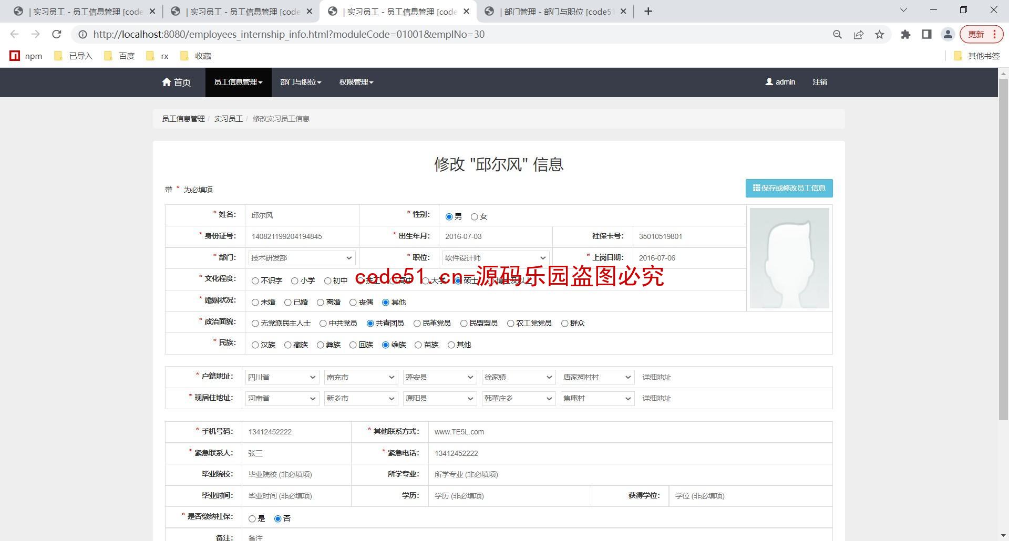
Task: Open the 已导入 bookmark folder
Action: (74, 56)
